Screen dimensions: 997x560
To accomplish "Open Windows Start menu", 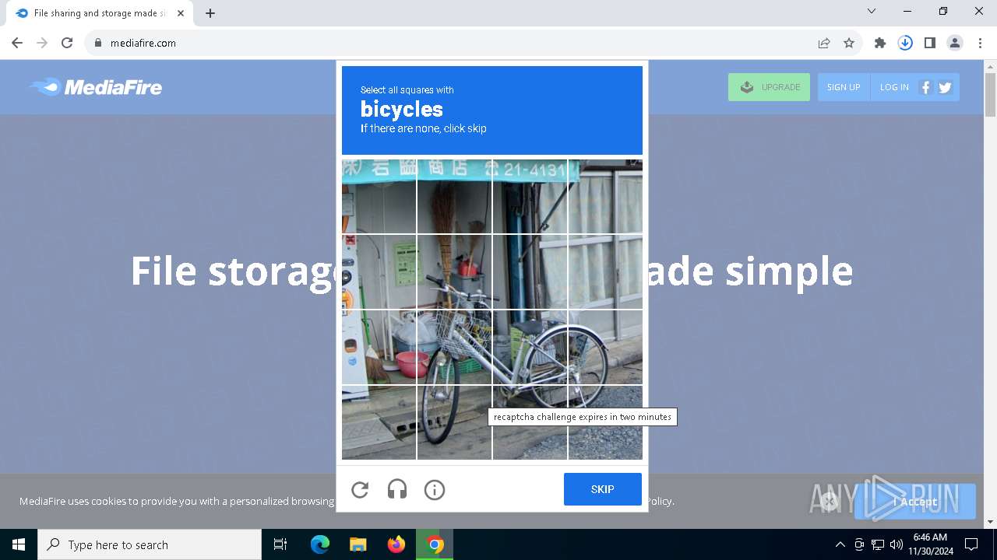I will (19, 544).
